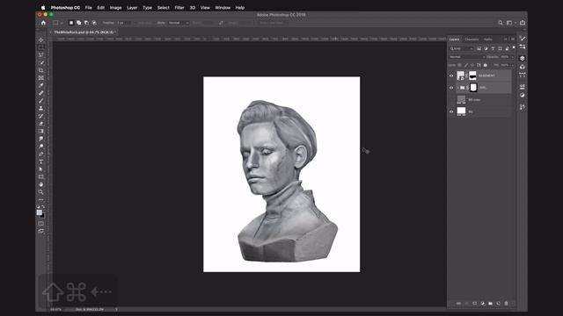The image size is (563, 316).
Task: Delete layer using the trash icon
Action: pos(507,304)
